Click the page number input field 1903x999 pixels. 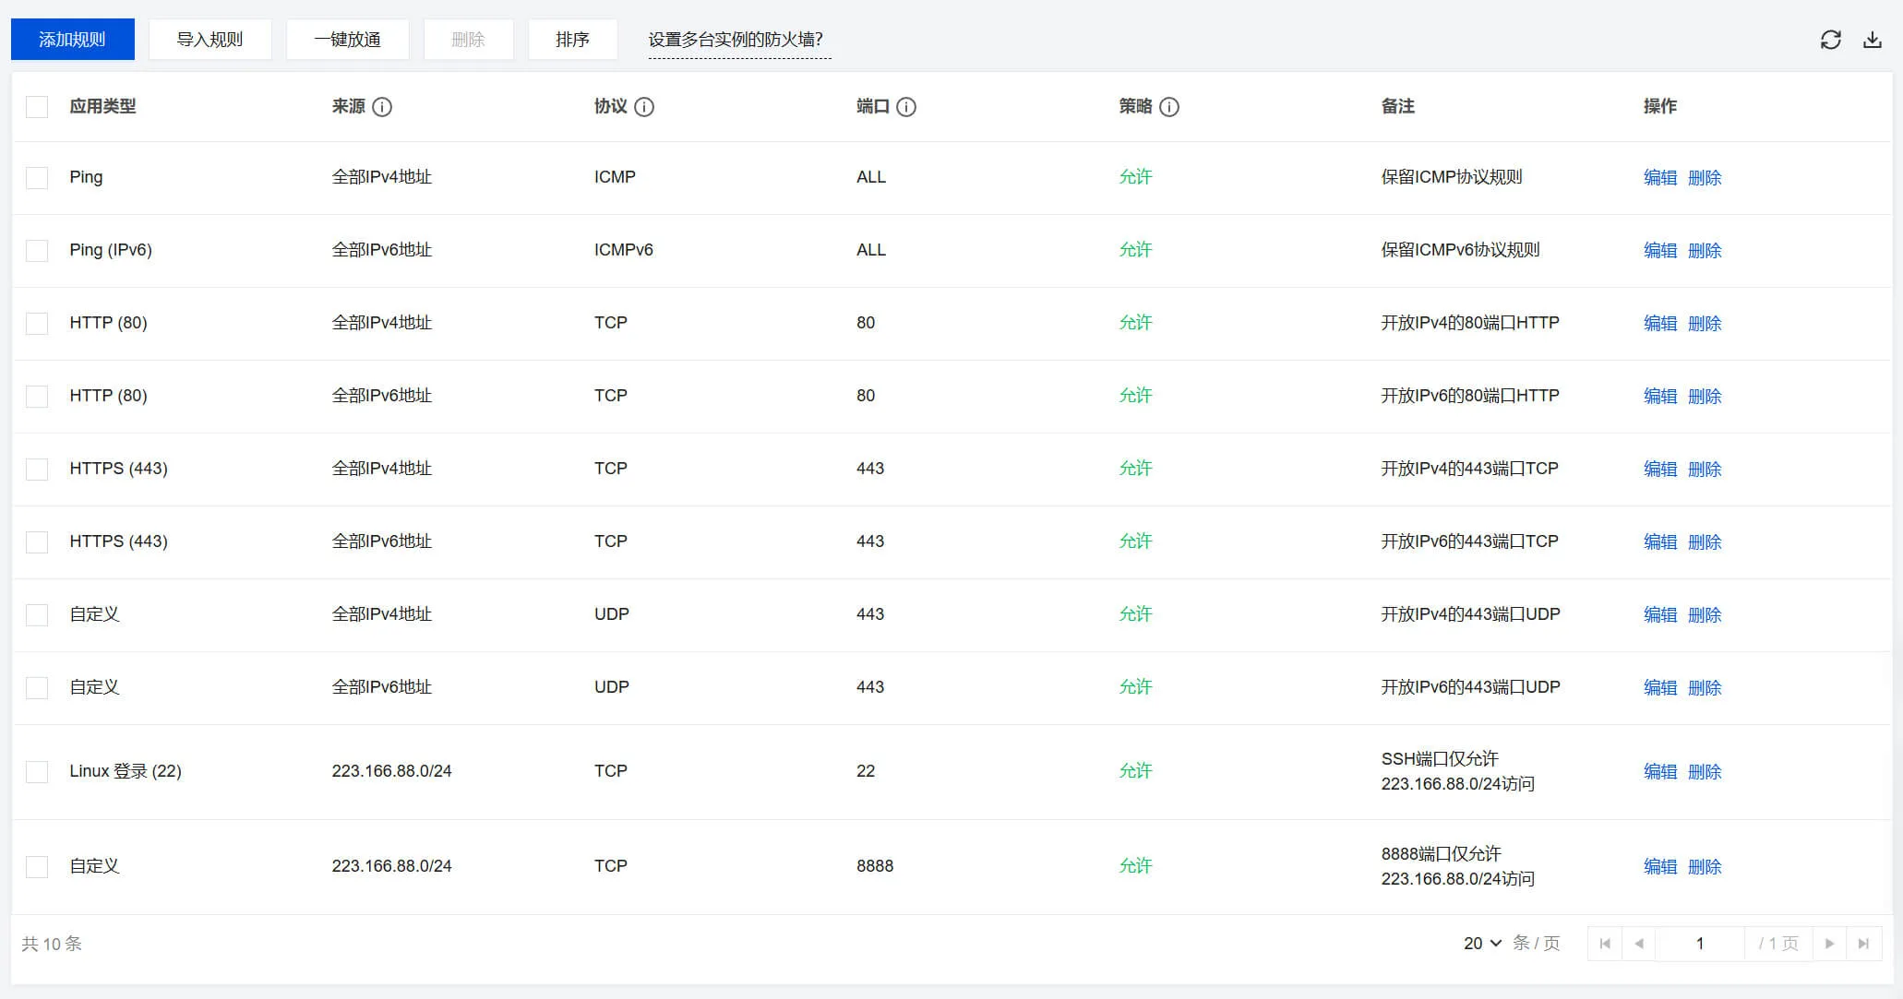1699,944
